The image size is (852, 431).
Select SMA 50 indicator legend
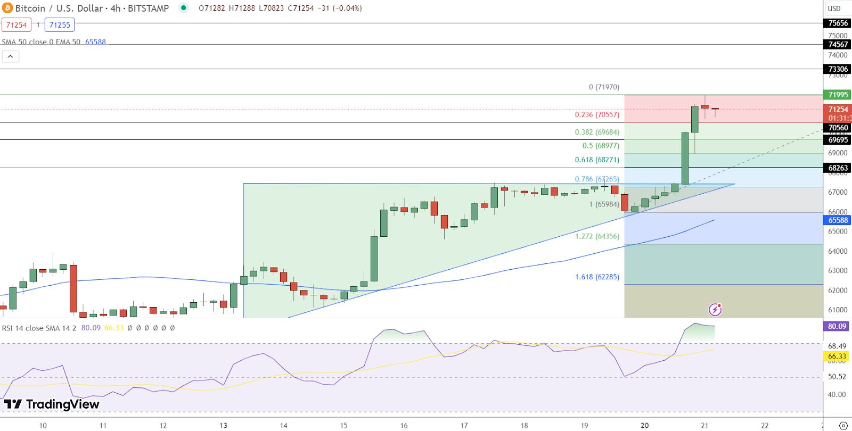coord(41,42)
